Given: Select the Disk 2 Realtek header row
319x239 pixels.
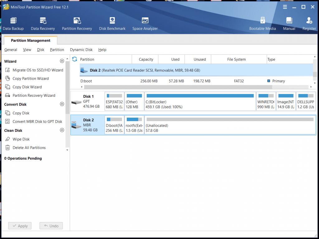Looking at the screenshot, I should point(197,70).
